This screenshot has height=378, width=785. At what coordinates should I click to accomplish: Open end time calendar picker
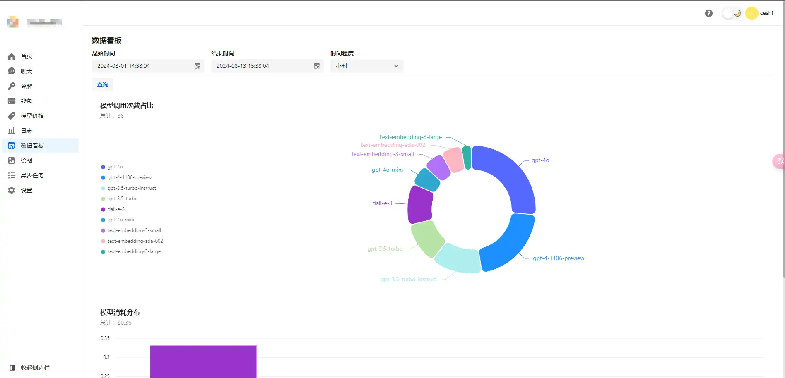coord(317,66)
